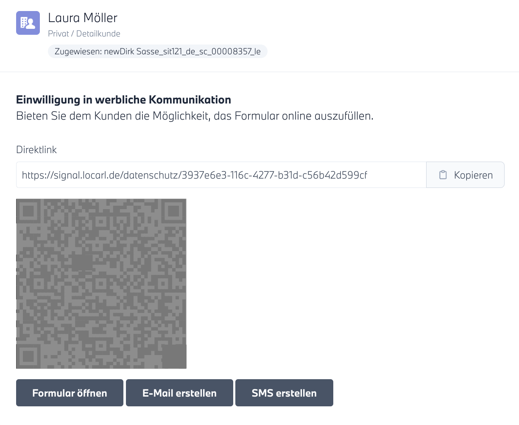Click the customer avatar icon
Screen dimensions: 519x425
coord(28,23)
